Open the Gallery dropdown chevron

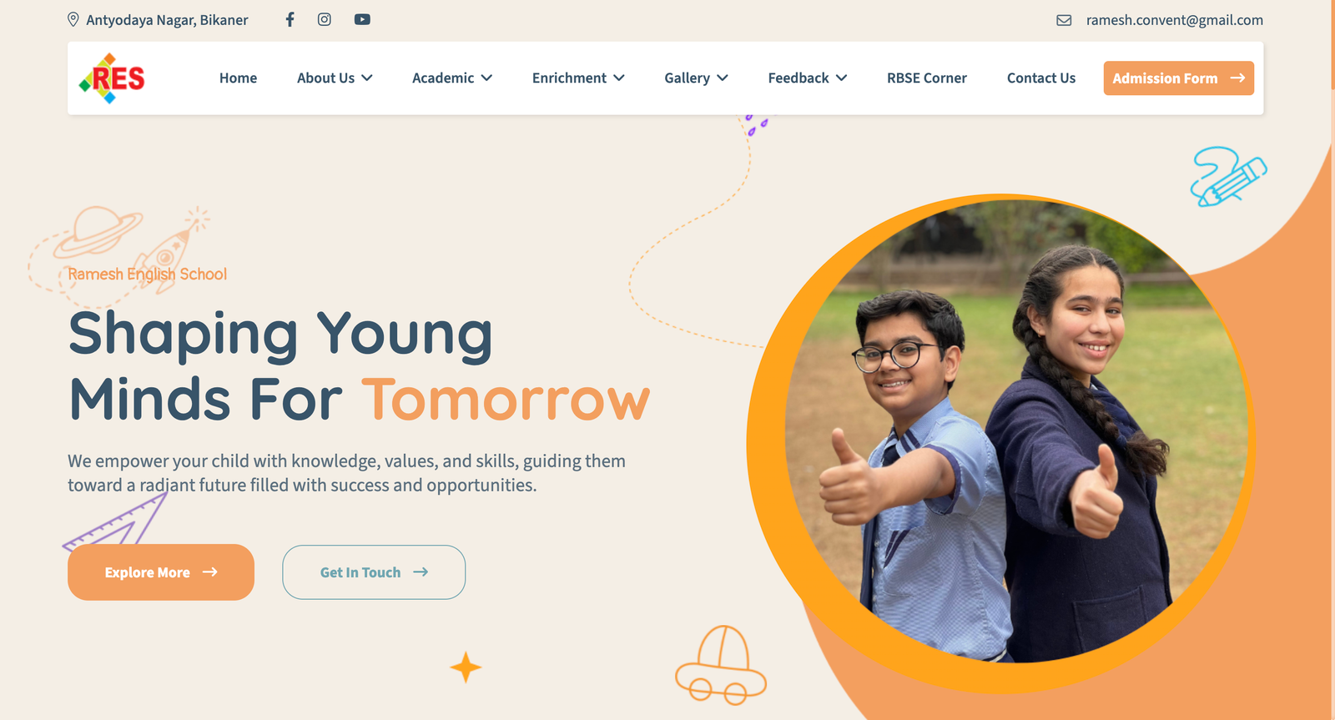point(723,78)
